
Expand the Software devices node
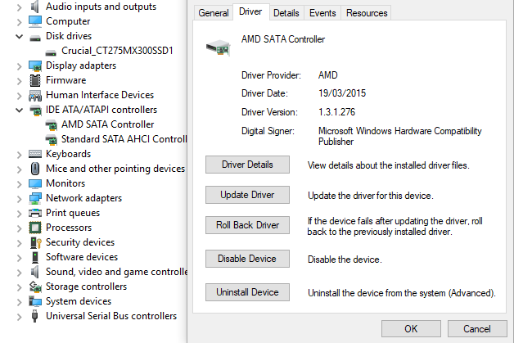(20, 258)
